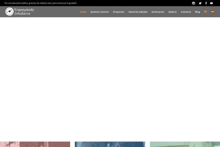Open the Blog link

tap(198, 12)
